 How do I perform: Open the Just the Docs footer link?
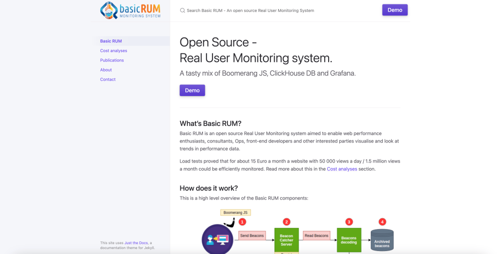point(136,243)
